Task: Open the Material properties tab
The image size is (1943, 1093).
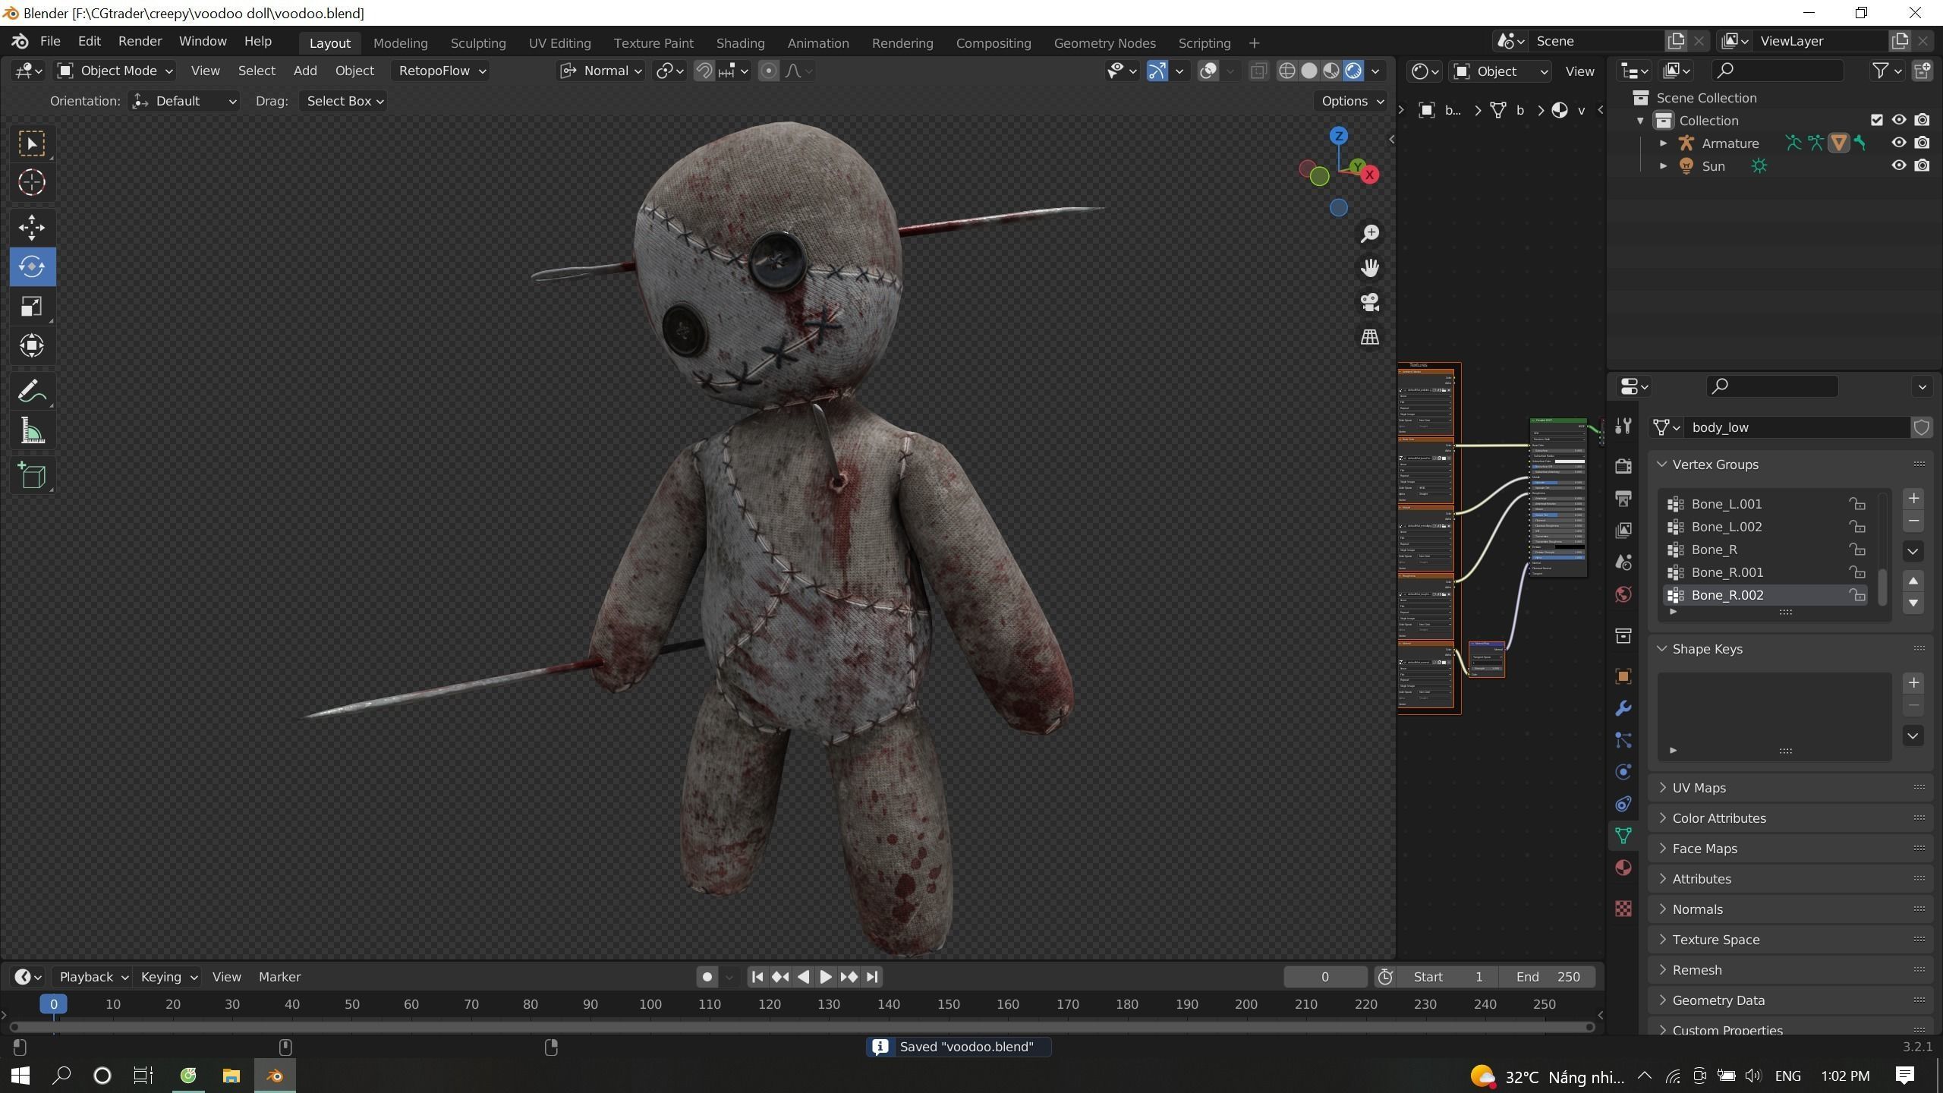Action: 1623,868
